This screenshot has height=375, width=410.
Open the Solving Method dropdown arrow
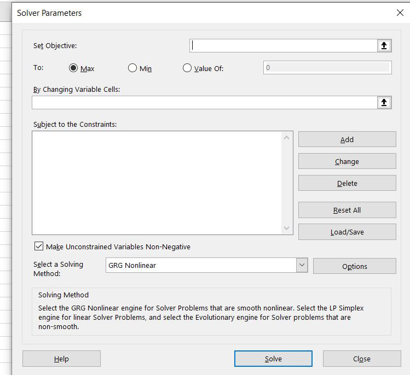click(302, 265)
